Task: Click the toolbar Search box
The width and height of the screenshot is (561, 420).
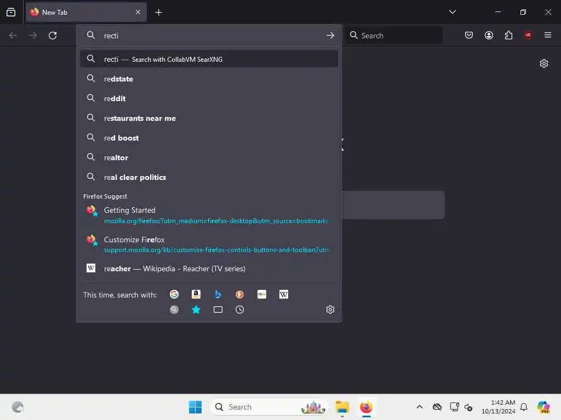Action: pos(394,36)
